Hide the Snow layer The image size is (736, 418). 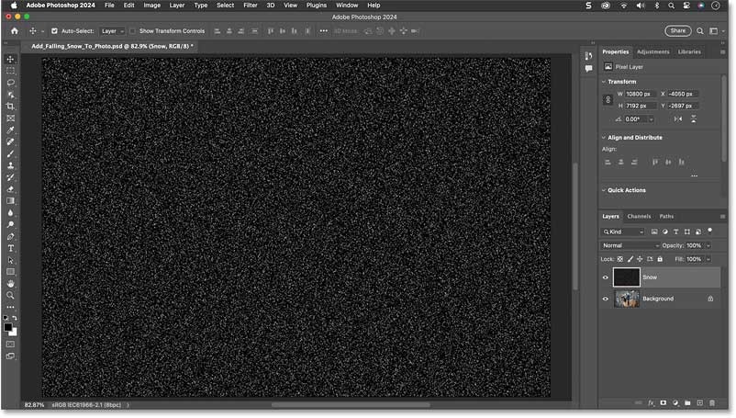coord(605,277)
